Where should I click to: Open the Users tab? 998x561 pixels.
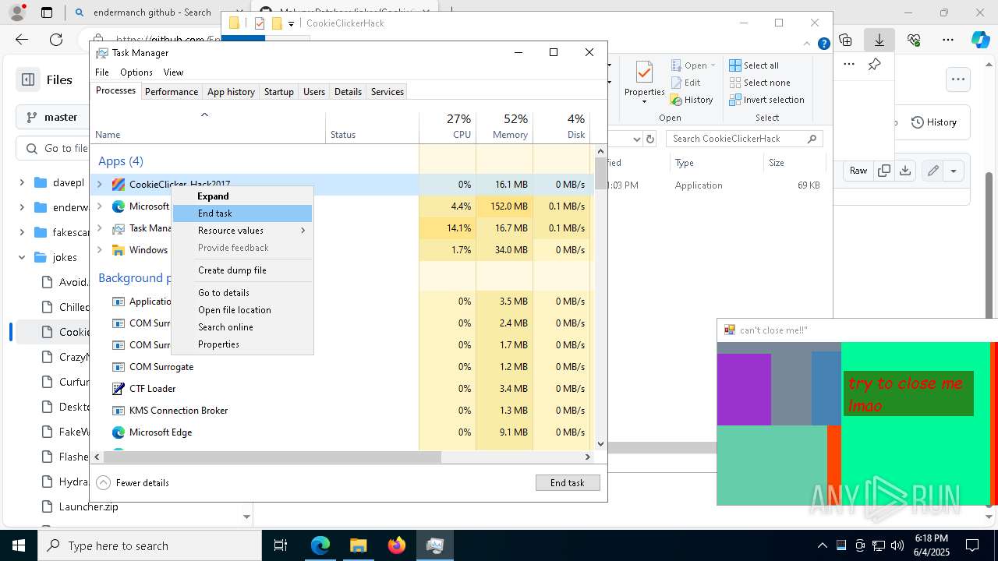pos(314,92)
